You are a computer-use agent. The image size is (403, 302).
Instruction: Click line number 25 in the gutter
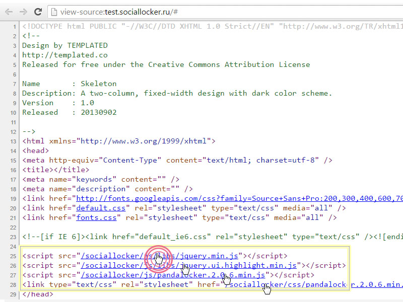pos(12,256)
